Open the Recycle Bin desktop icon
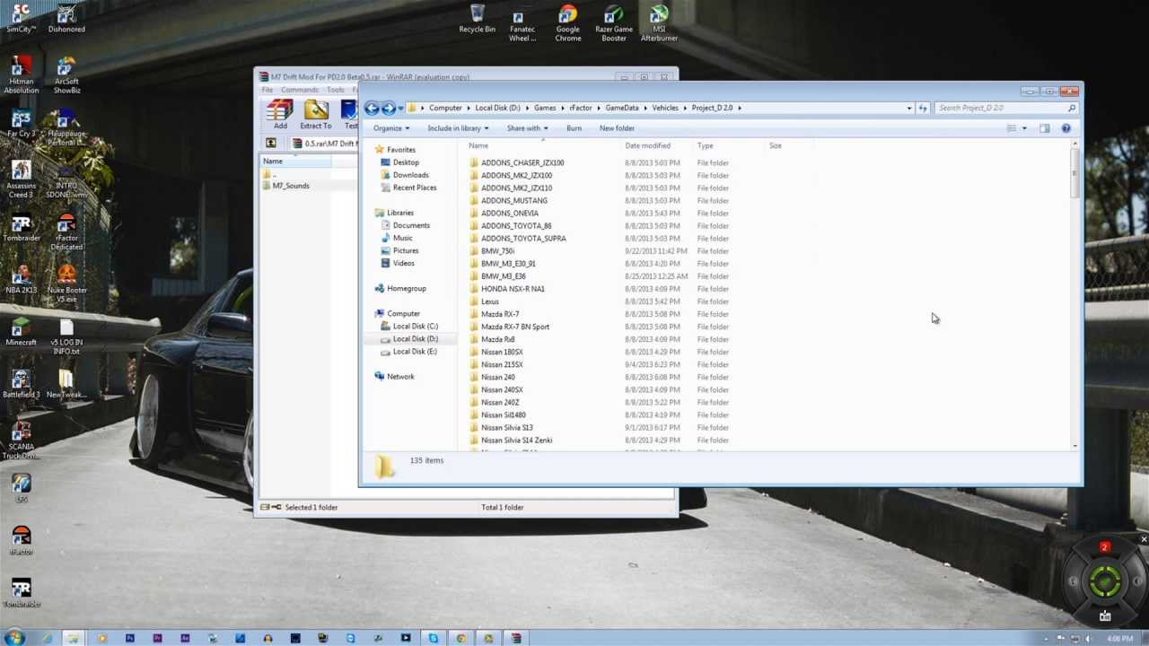Image resolution: width=1149 pixels, height=646 pixels. tap(477, 19)
